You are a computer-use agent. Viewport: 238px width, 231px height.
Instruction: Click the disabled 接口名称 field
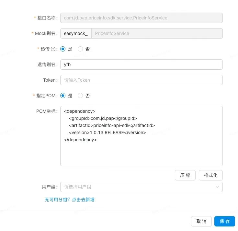[x=141, y=18]
